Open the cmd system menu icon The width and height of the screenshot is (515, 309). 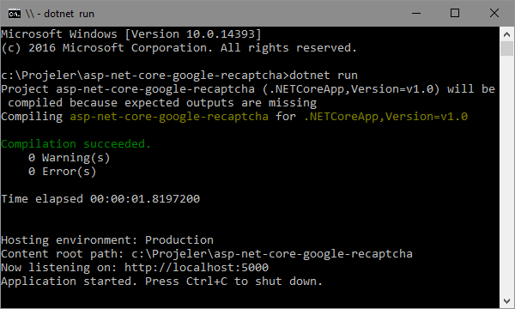coord(15,14)
